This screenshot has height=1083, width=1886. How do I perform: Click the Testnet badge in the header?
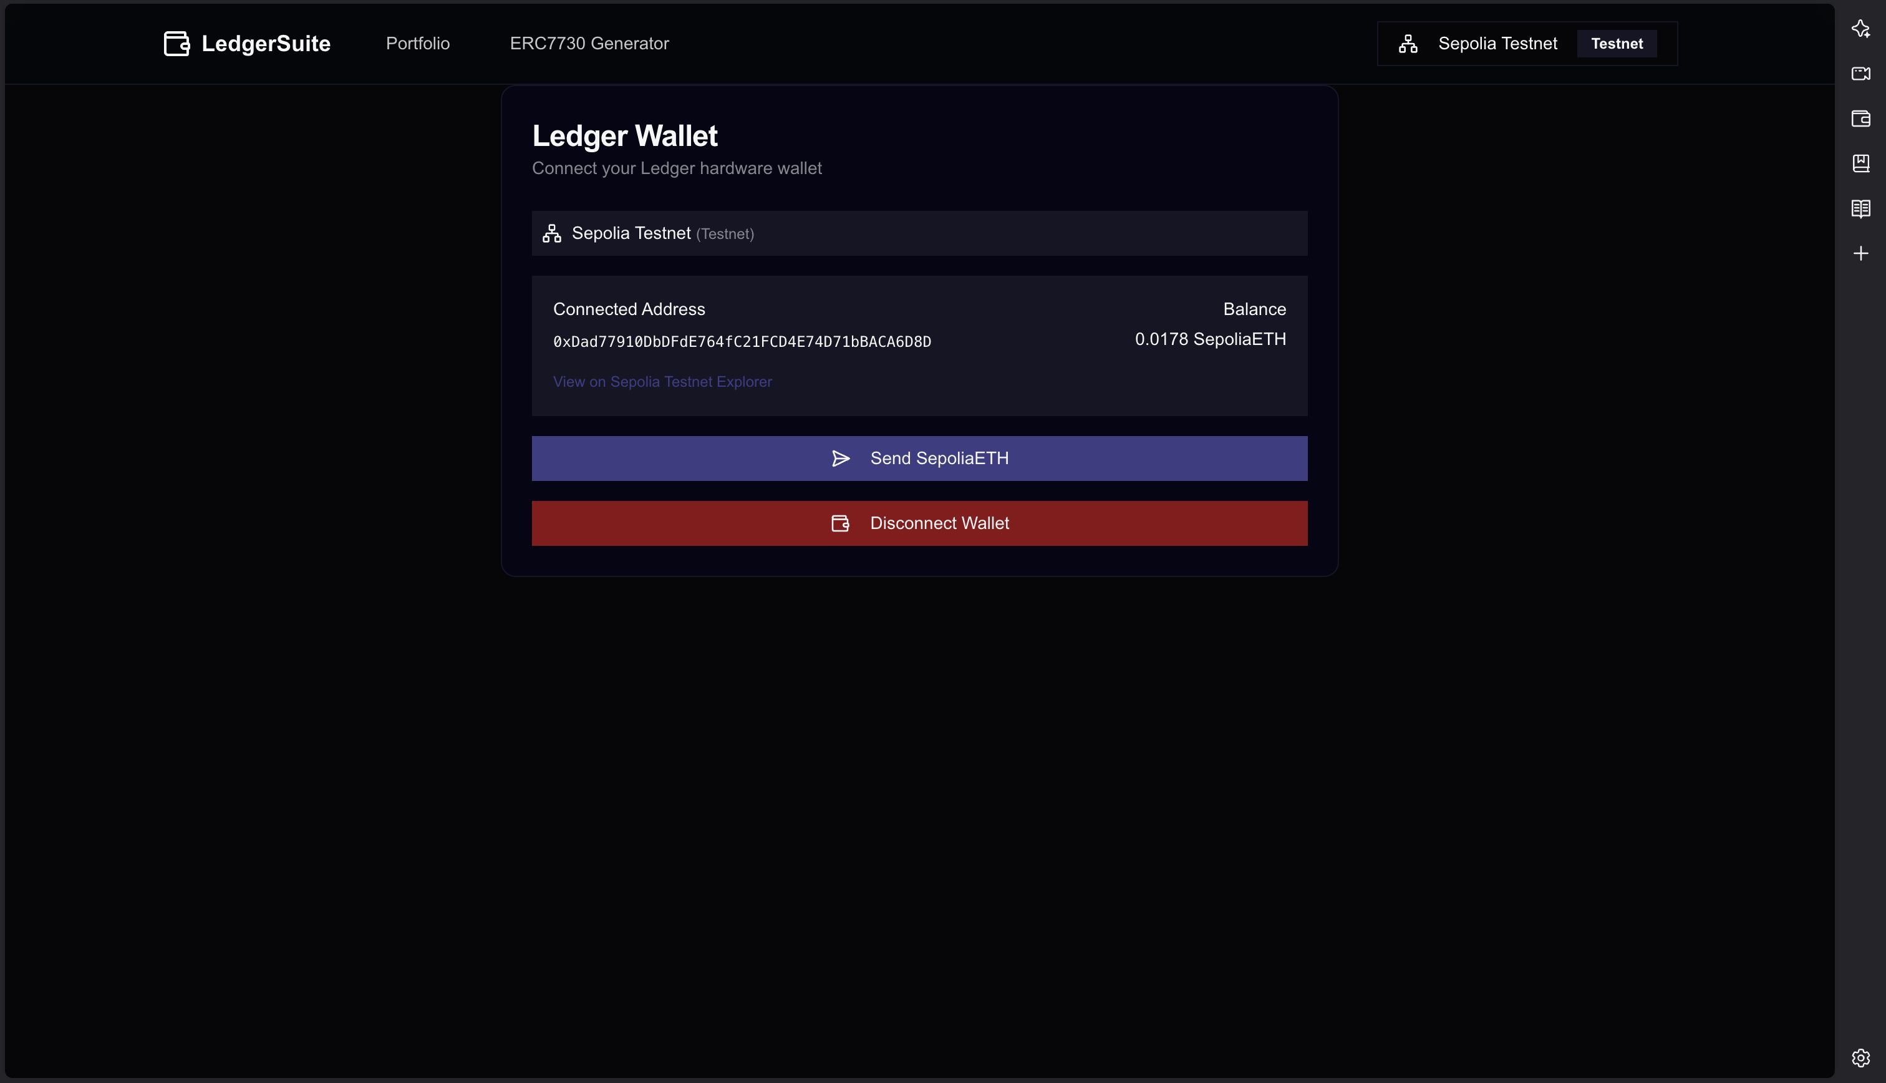(1617, 44)
